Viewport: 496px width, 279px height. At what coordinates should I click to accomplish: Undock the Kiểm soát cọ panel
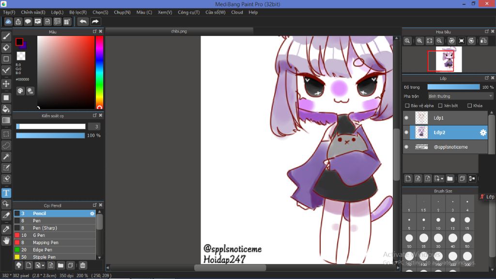point(94,115)
